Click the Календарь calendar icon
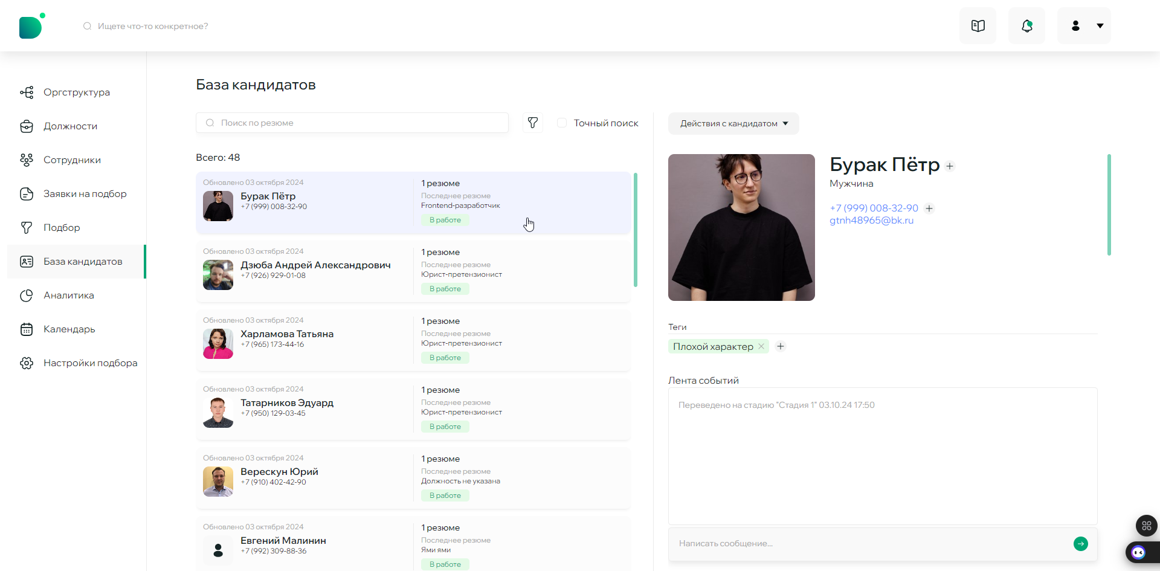Screen dimensions: 1160x571 click(x=27, y=329)
